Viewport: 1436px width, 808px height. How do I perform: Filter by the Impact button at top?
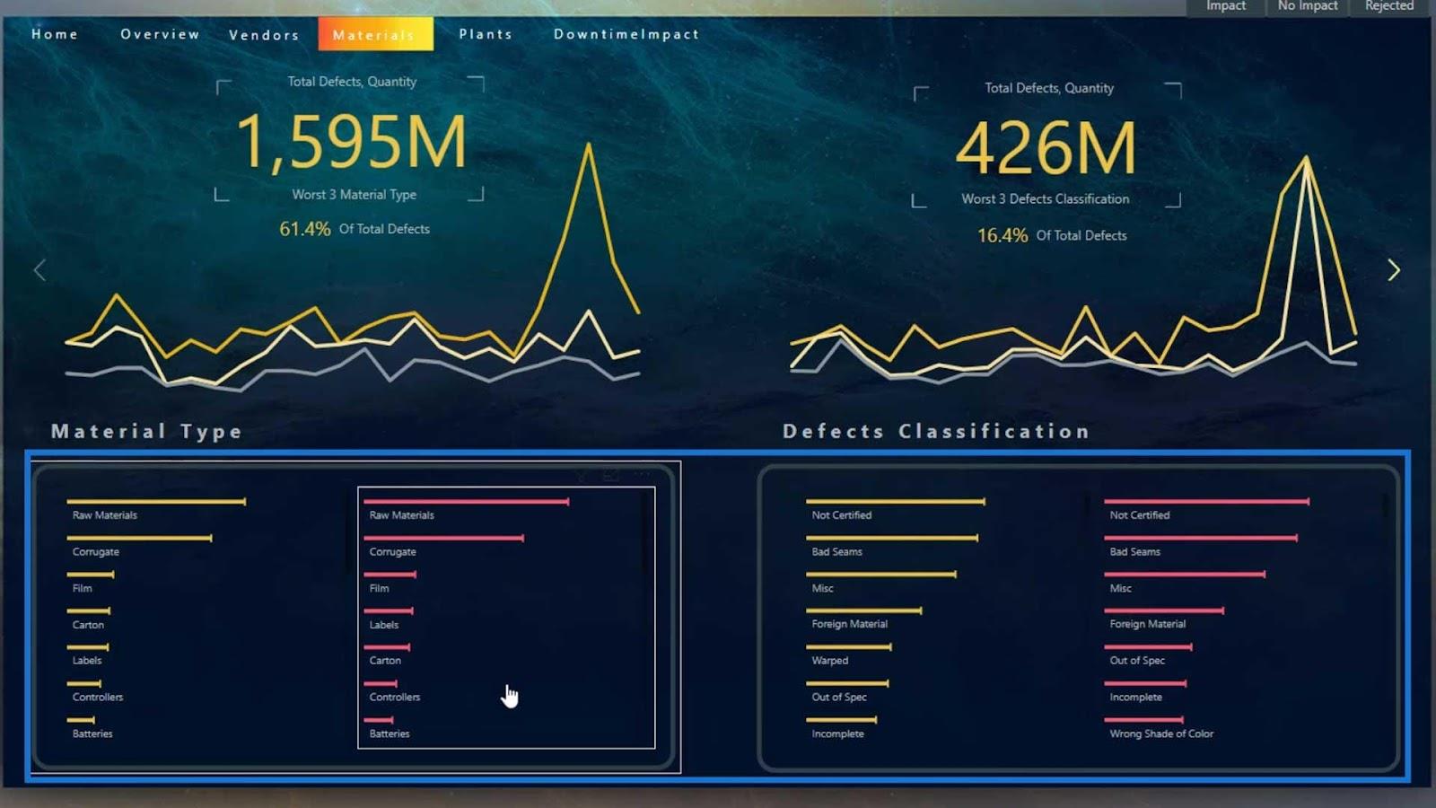[1225, 6]
